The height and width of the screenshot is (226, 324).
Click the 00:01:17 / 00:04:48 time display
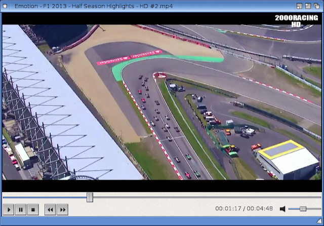[x=245, y=209]
